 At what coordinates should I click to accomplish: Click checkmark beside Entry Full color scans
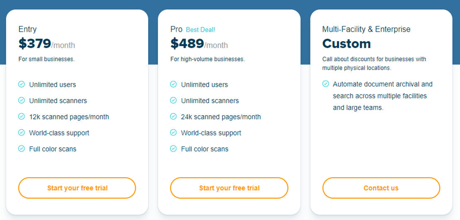click(22, 148)
